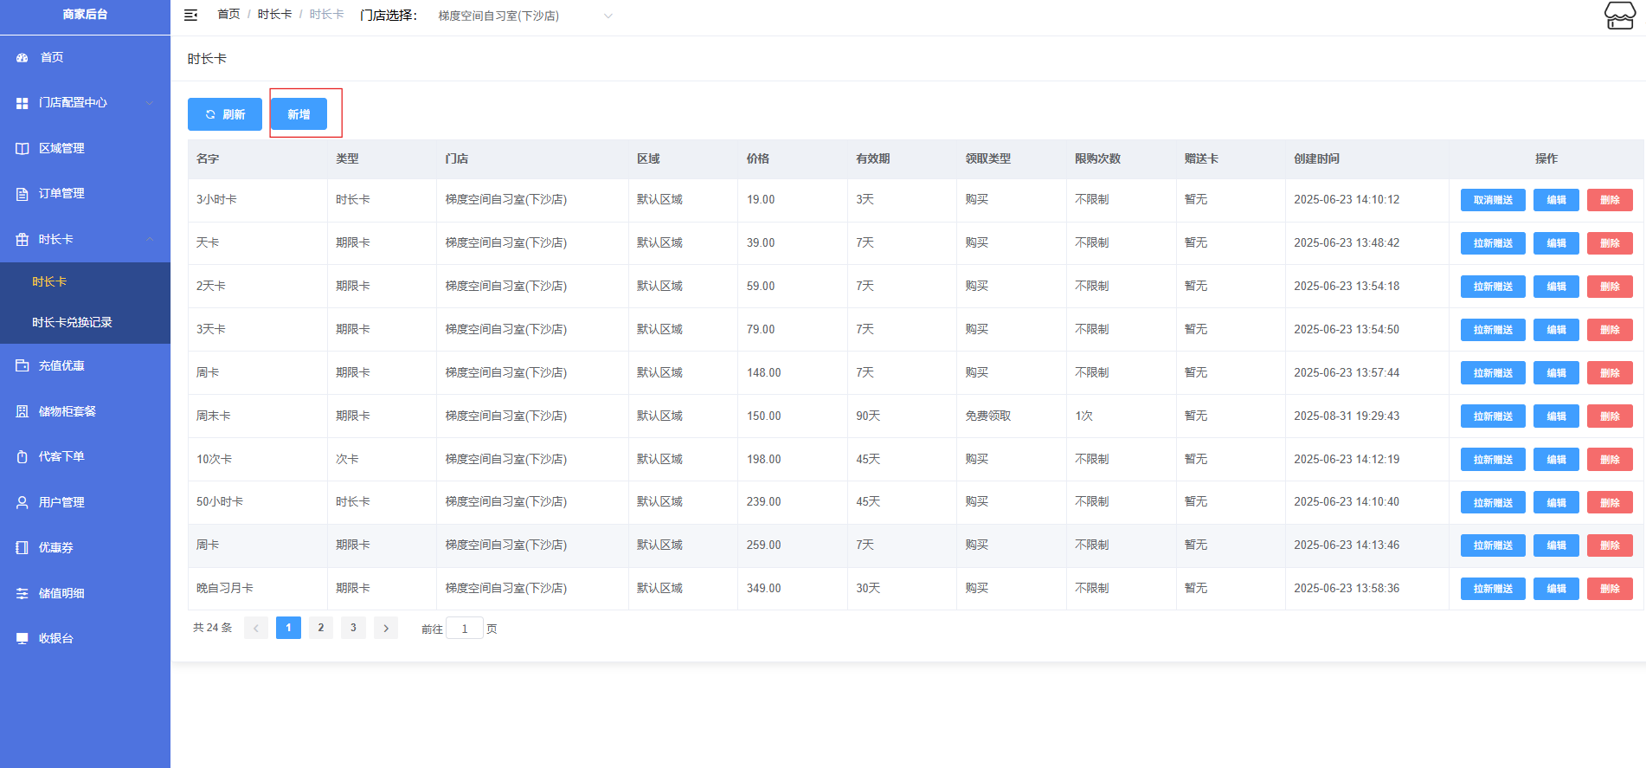
Task: Click the 新增 add button
Action: click(x=299, y=114)
